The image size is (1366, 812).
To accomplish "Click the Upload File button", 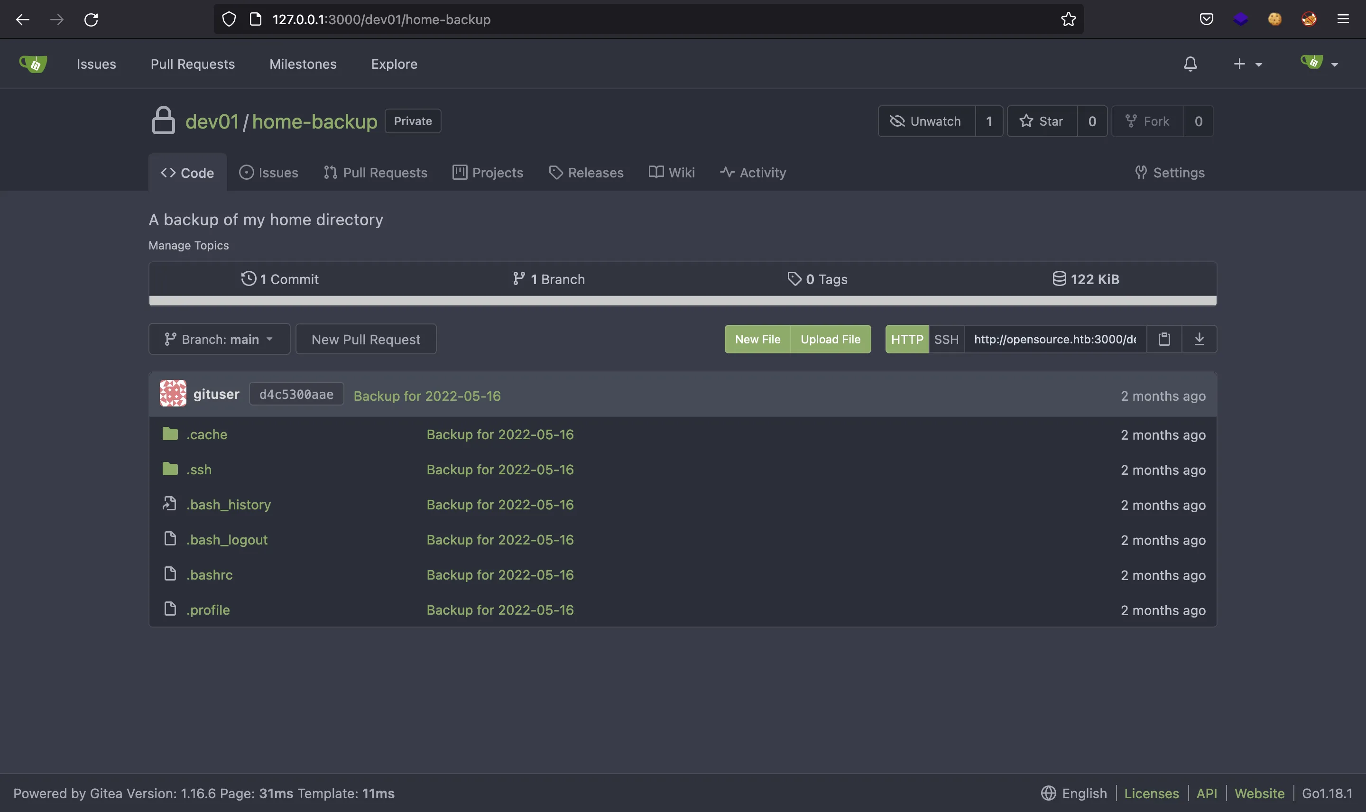I will coord(831,339).
